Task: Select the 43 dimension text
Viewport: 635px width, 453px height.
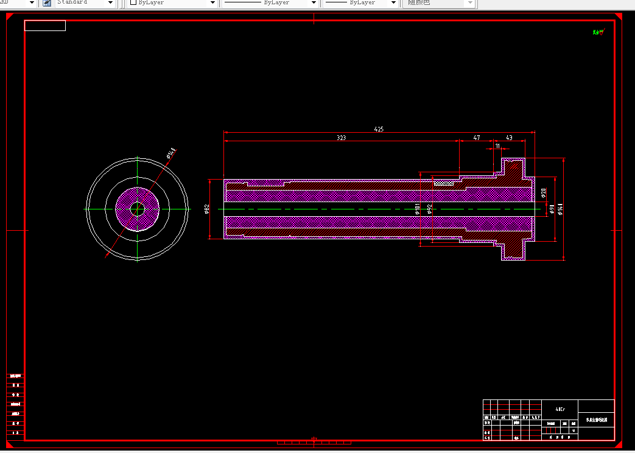Action: click(x=509, y=138)
